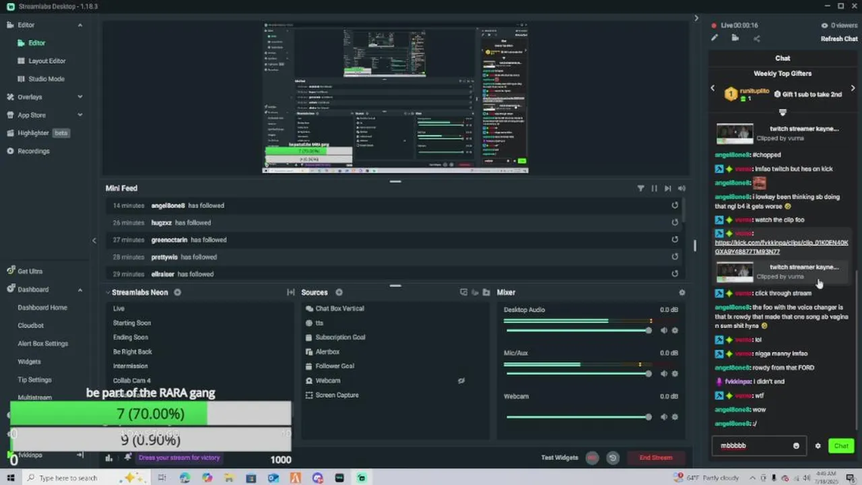
Task: Open Dashboard Home
Action: tap(42, 307)
